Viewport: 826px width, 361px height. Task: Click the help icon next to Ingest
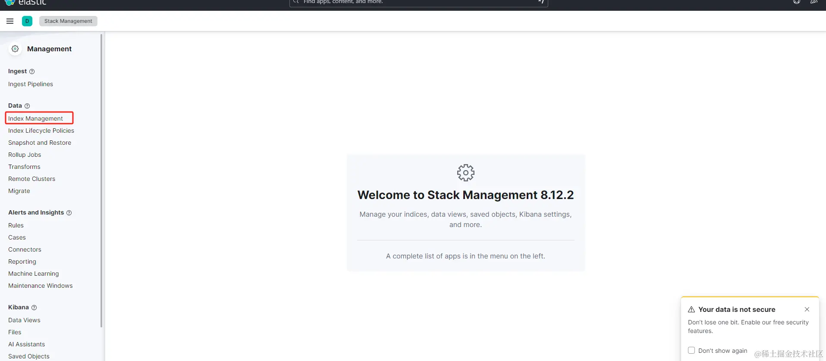32,72
